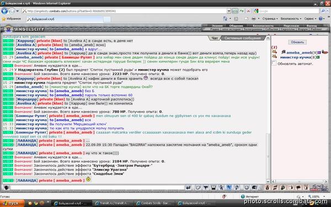Click the fist icon left of chat input
The height and width of the screenshot is (207, 331).
(x=7, y=188)
